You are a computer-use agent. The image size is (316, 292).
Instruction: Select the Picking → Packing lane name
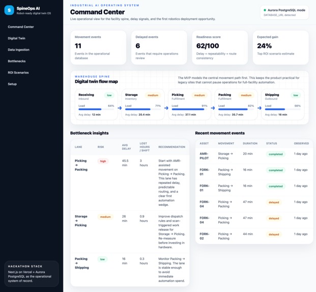(x=81, y=165)
